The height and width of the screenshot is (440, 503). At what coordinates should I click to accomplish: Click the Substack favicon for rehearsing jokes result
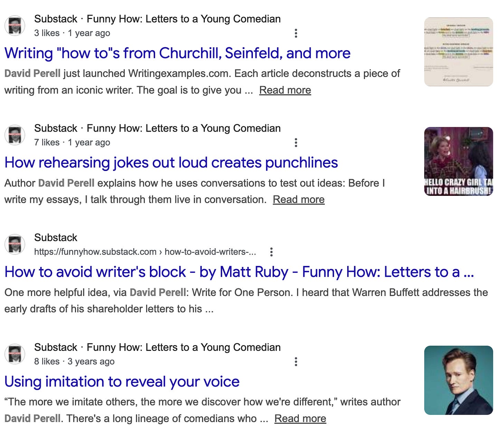click(x=15, y=135)
